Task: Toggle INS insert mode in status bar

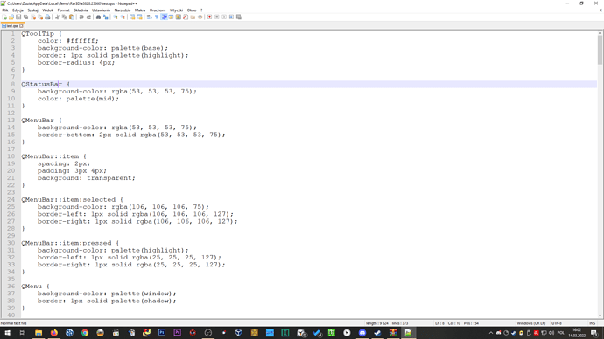Action: pyautogui.click(x=592, y=323)
